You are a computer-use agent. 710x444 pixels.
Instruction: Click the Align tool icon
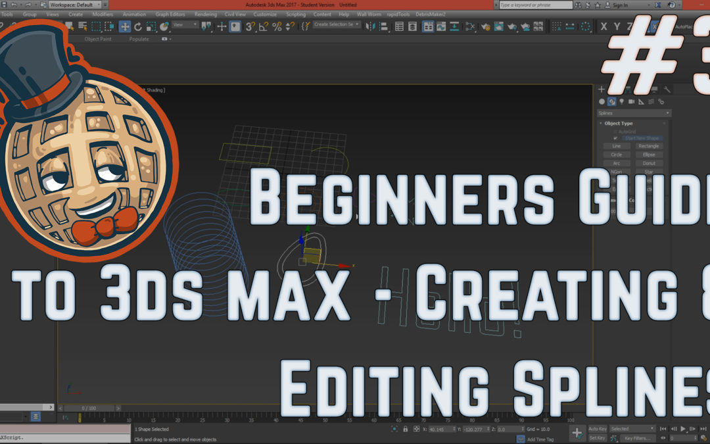click(384, 27)
